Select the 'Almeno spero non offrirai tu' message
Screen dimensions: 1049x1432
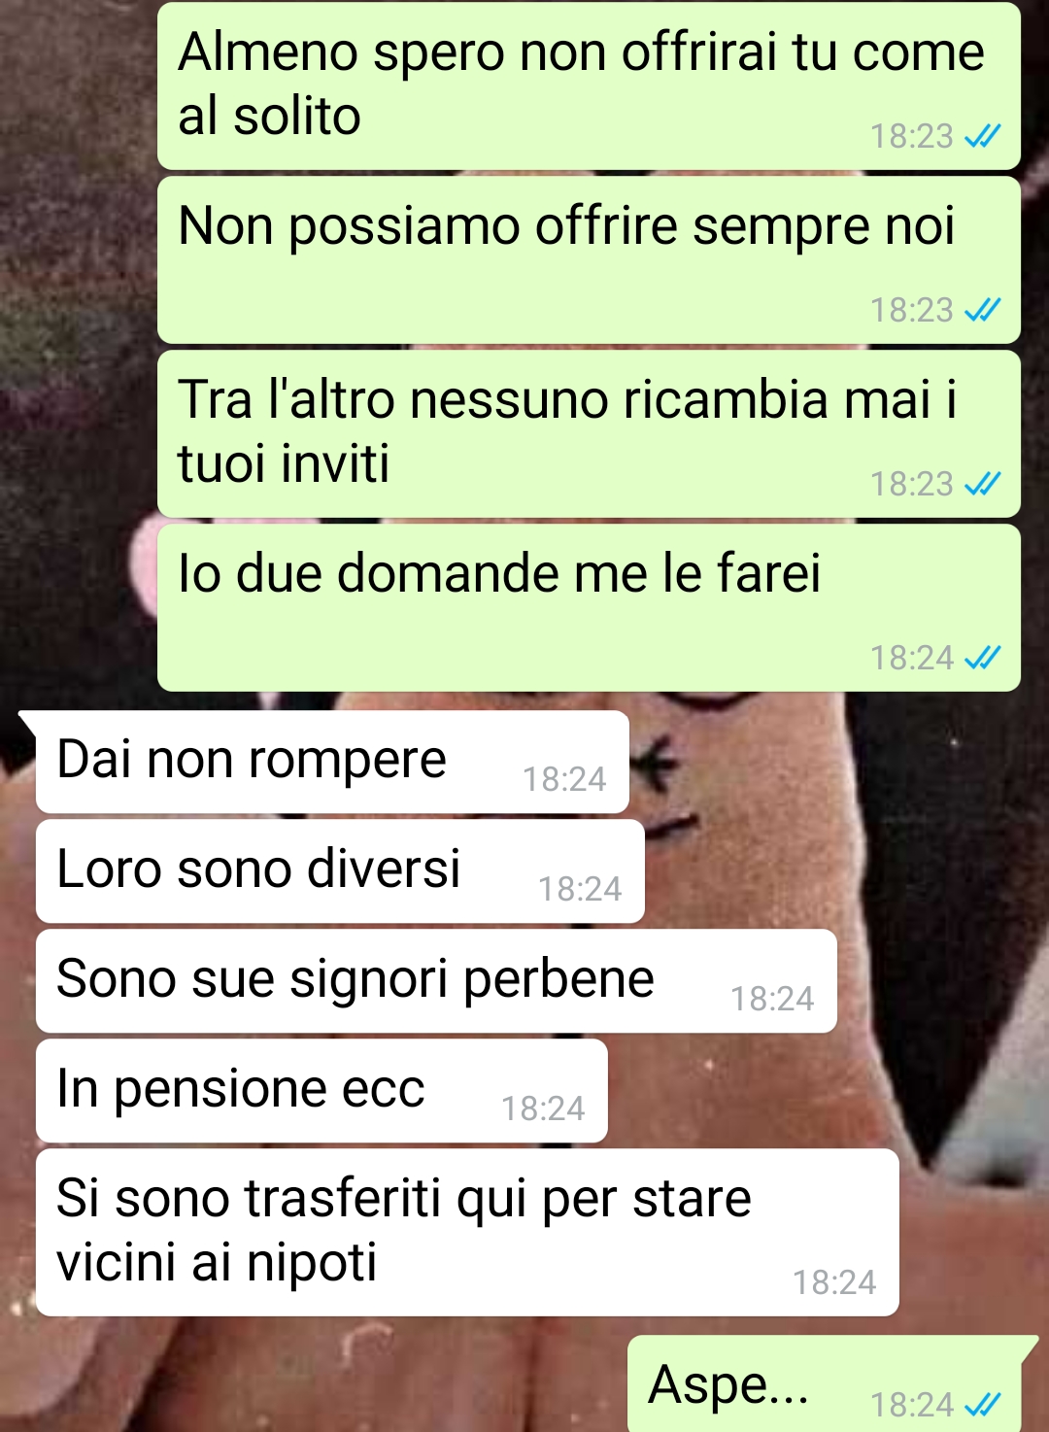[x=589, y=86]
